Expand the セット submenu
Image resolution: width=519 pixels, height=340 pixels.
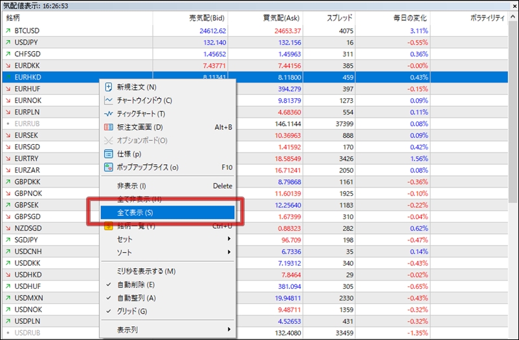pyautogui.click(x=168, y=239)
